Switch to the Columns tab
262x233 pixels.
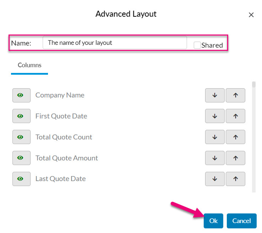pyautogui.click(x=30, y=65)
